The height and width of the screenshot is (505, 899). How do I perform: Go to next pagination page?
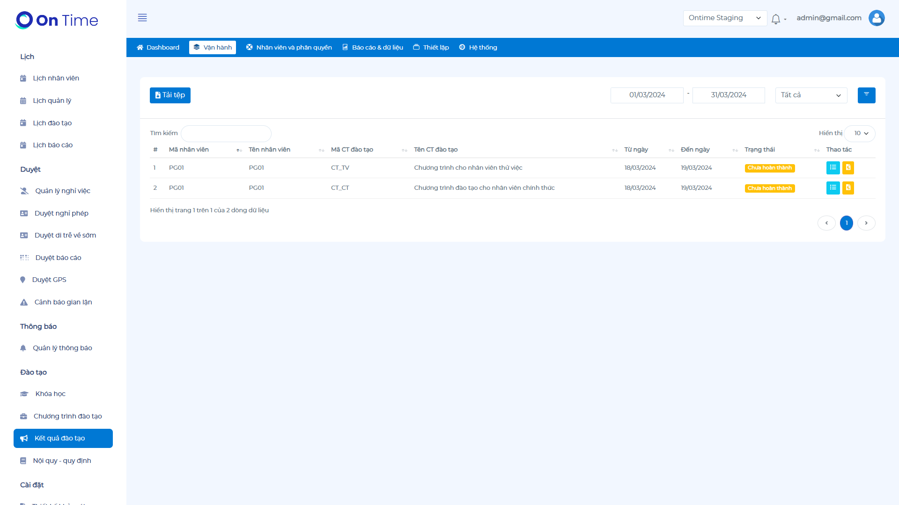point(866,223)
